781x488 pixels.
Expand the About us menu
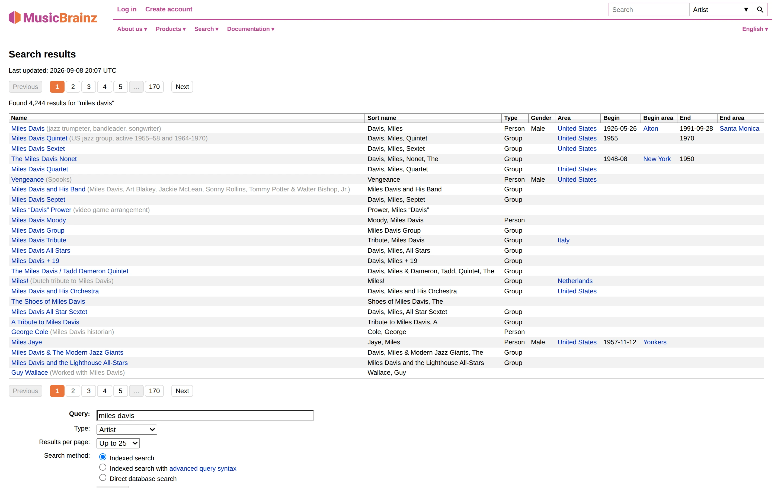coord(132,29)
